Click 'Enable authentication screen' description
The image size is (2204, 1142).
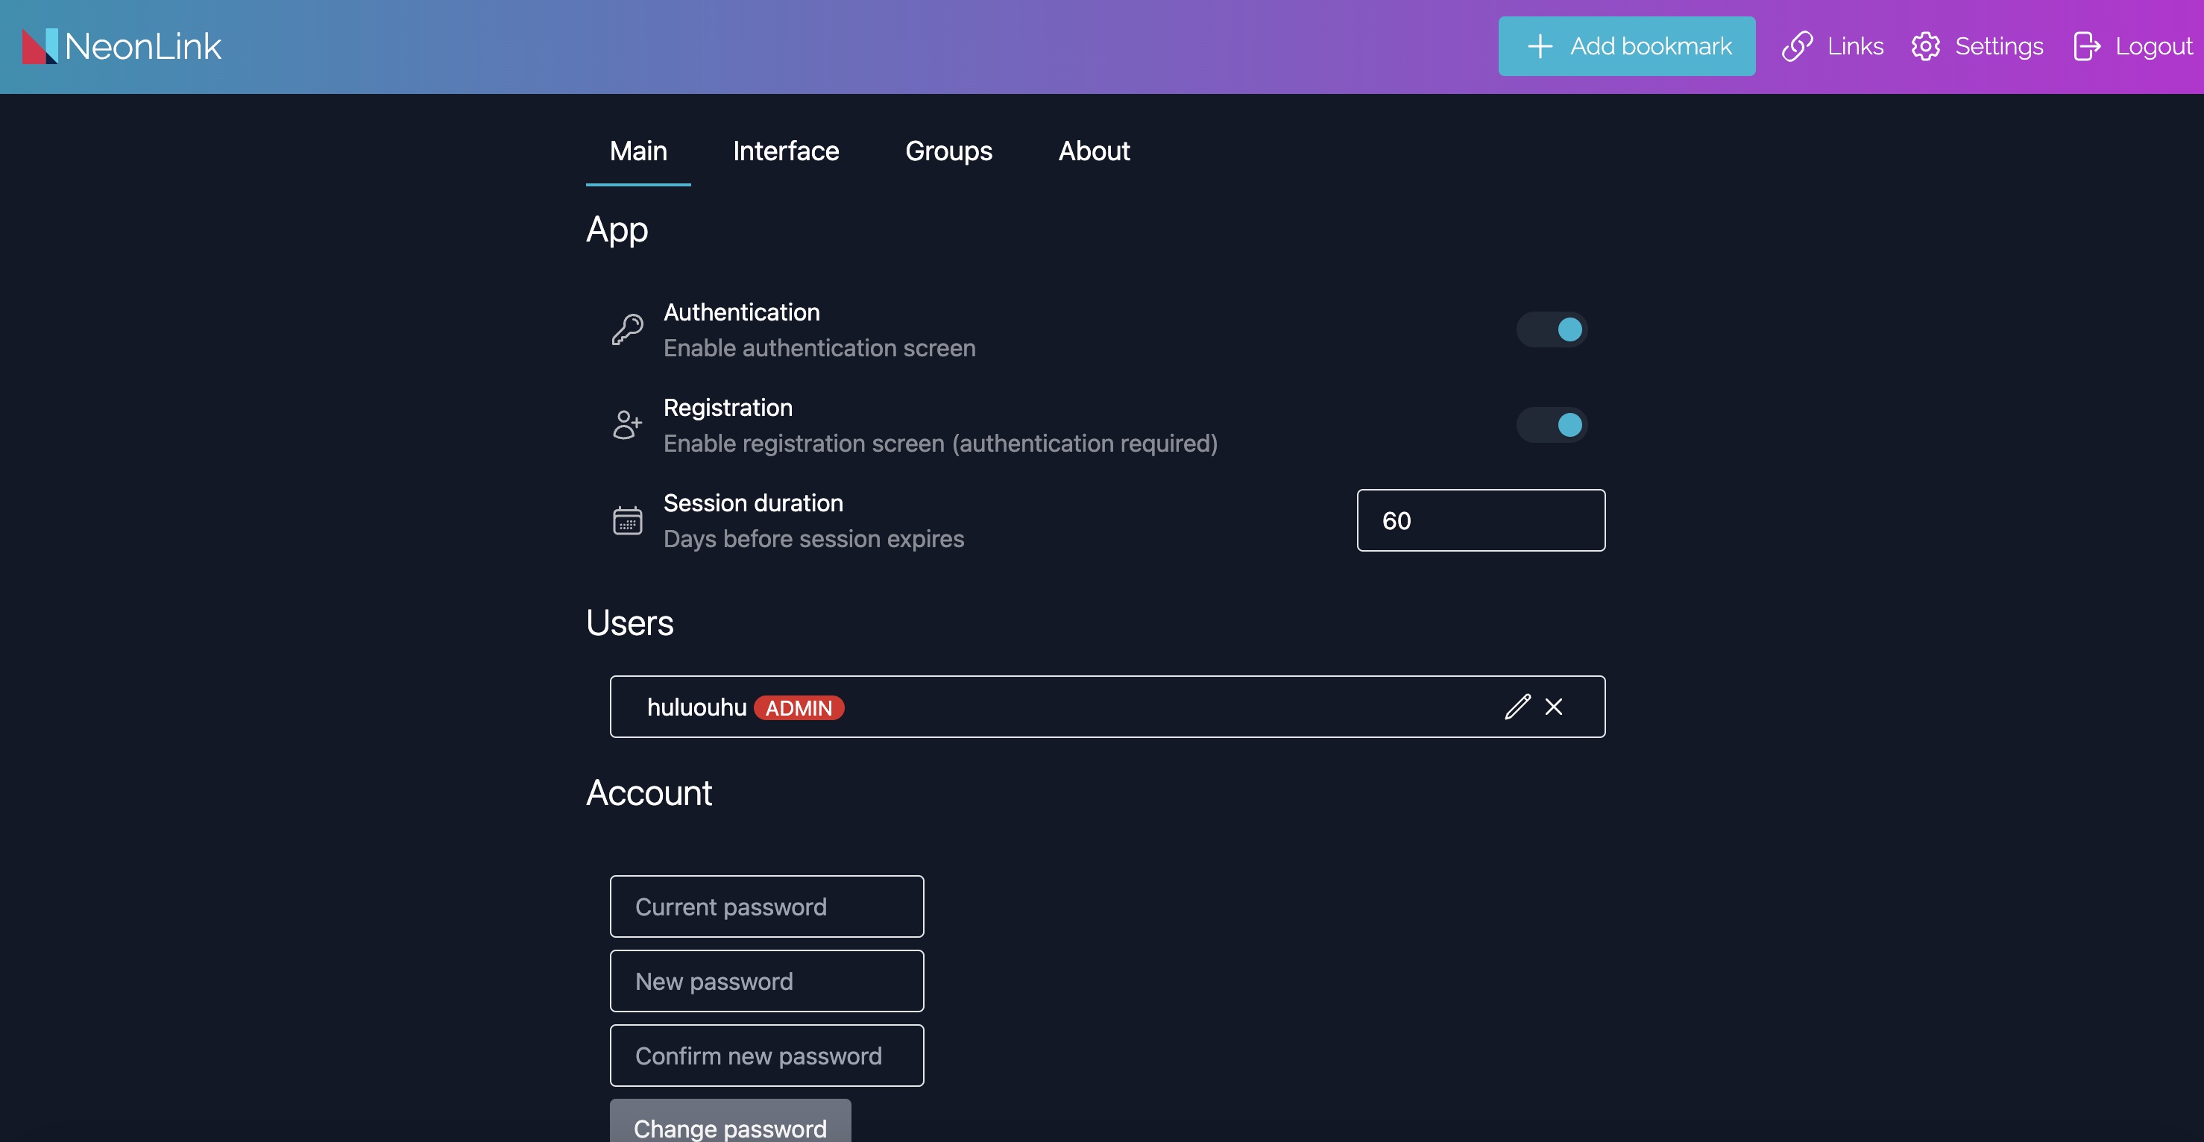click(x=819, y=348)
